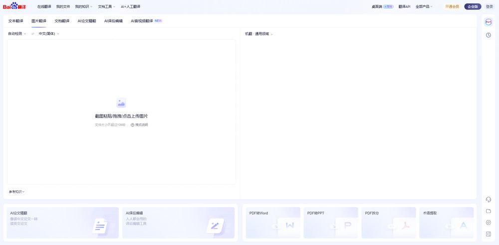499x245 pixels.
Task: Click the image upload drop area text
Action: pyautogui.click(x=121, y=117)
